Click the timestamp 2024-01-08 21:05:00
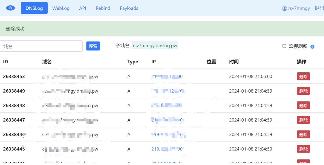This screenshot has width=324, height=165. tap(251, 77)
